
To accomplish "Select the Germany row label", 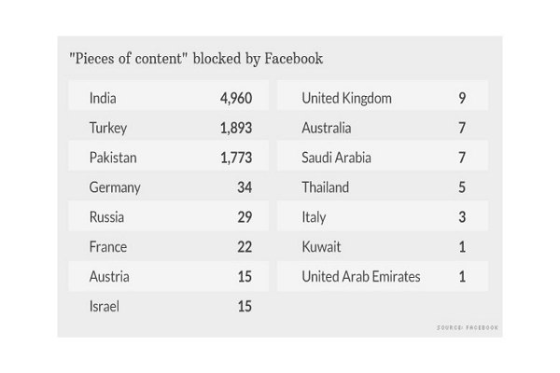I will click(115, 187).
